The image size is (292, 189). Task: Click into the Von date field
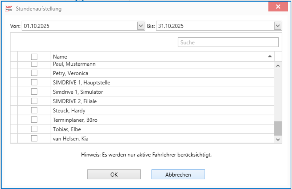[x=79, y=26]
